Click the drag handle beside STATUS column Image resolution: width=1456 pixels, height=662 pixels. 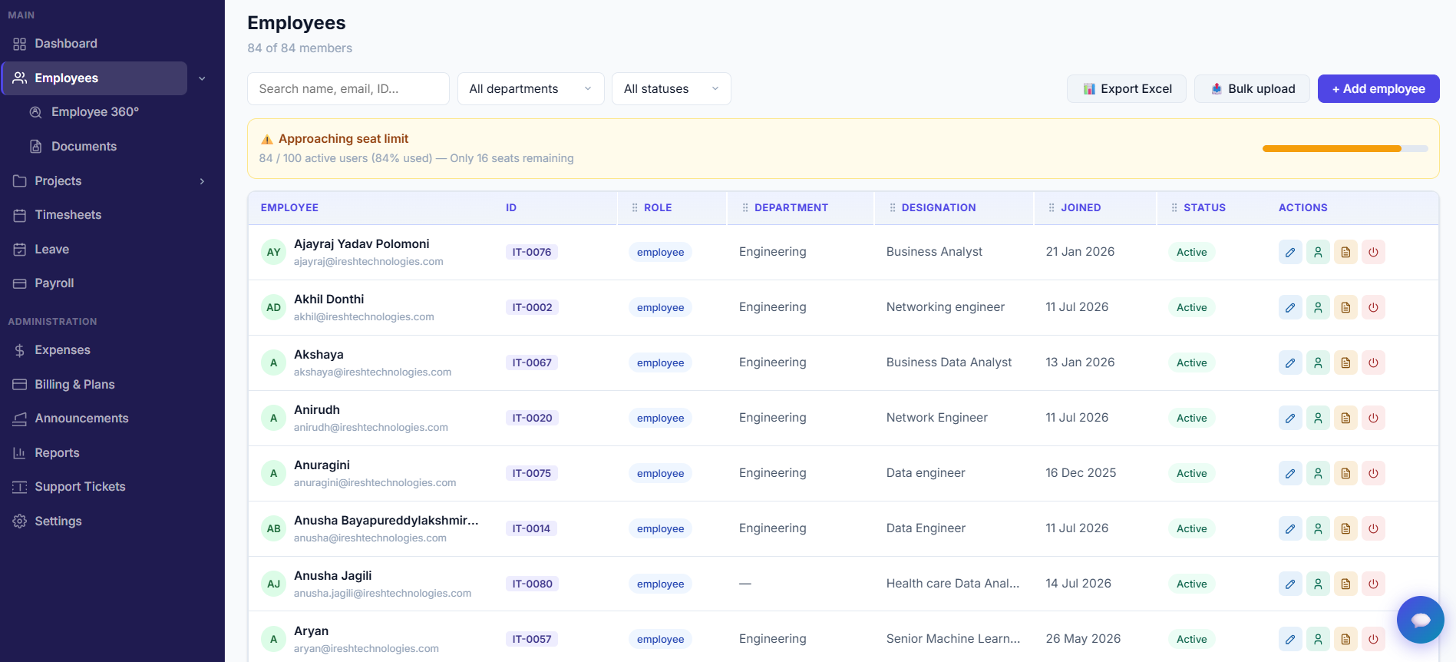click(x=1174, y=208)
